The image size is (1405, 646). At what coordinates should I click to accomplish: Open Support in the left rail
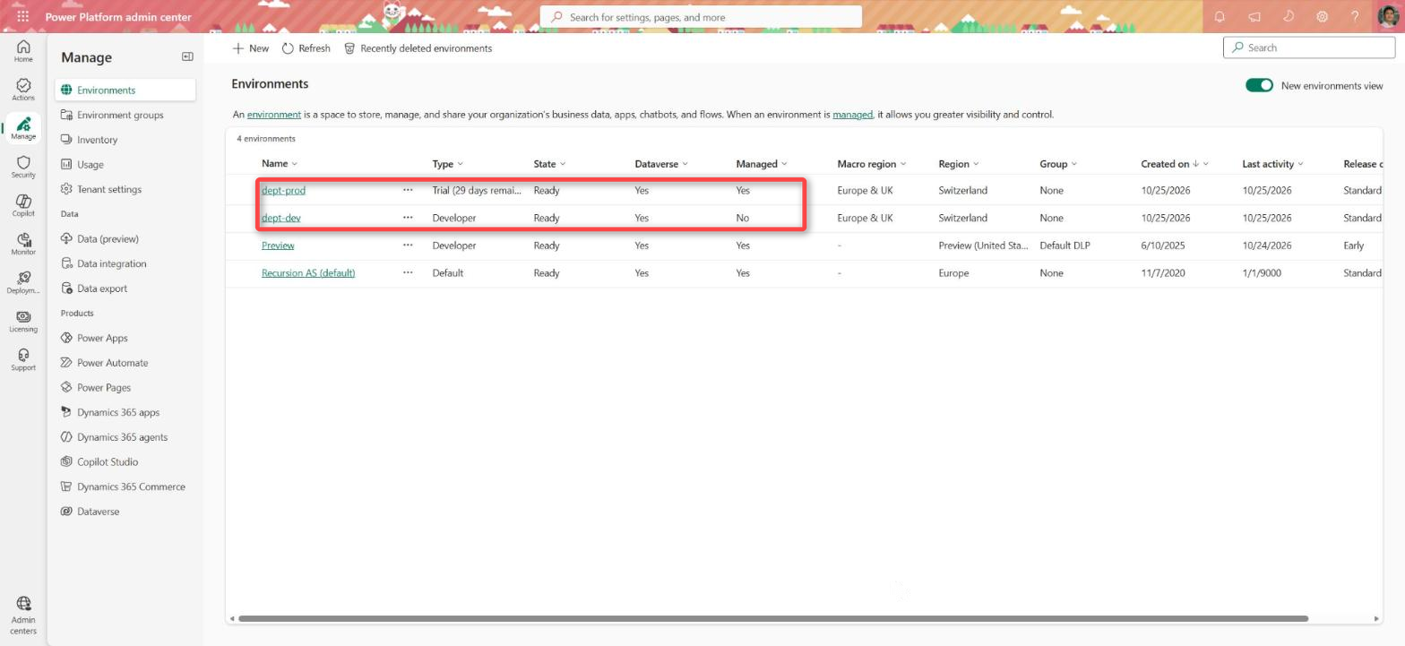click(x=23, y=360)
